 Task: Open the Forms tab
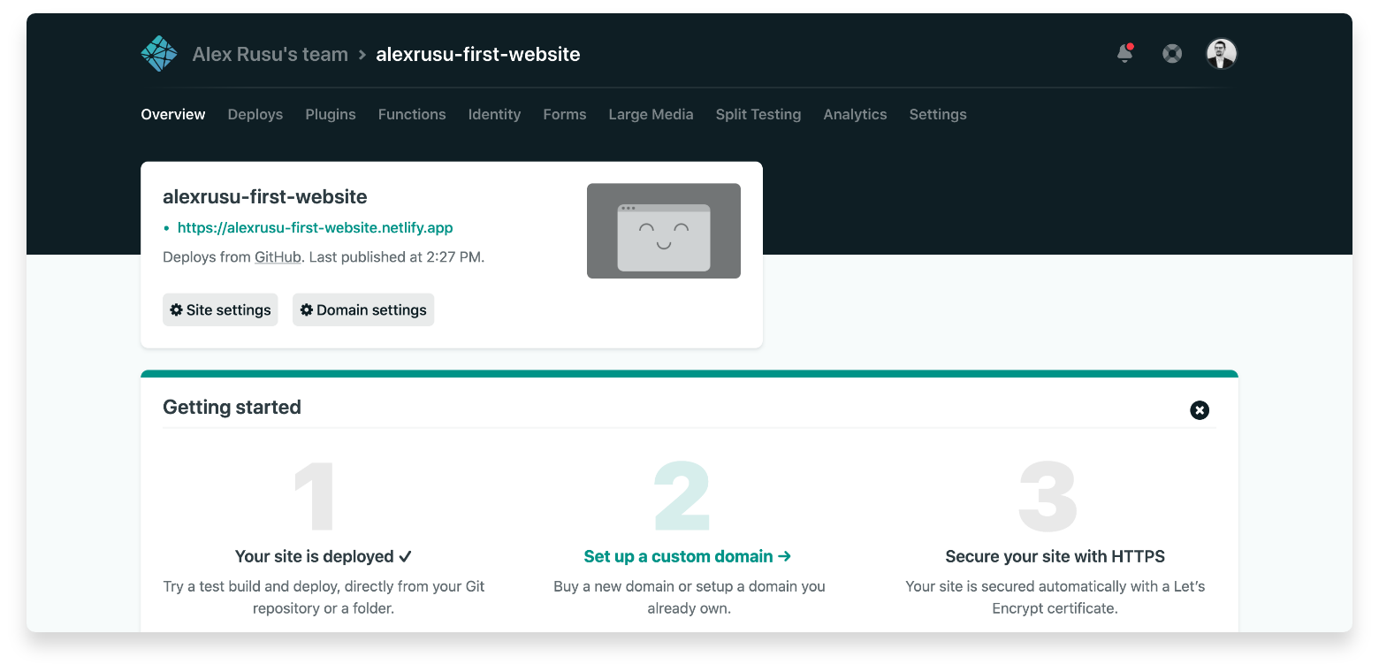tap(565, 114)
